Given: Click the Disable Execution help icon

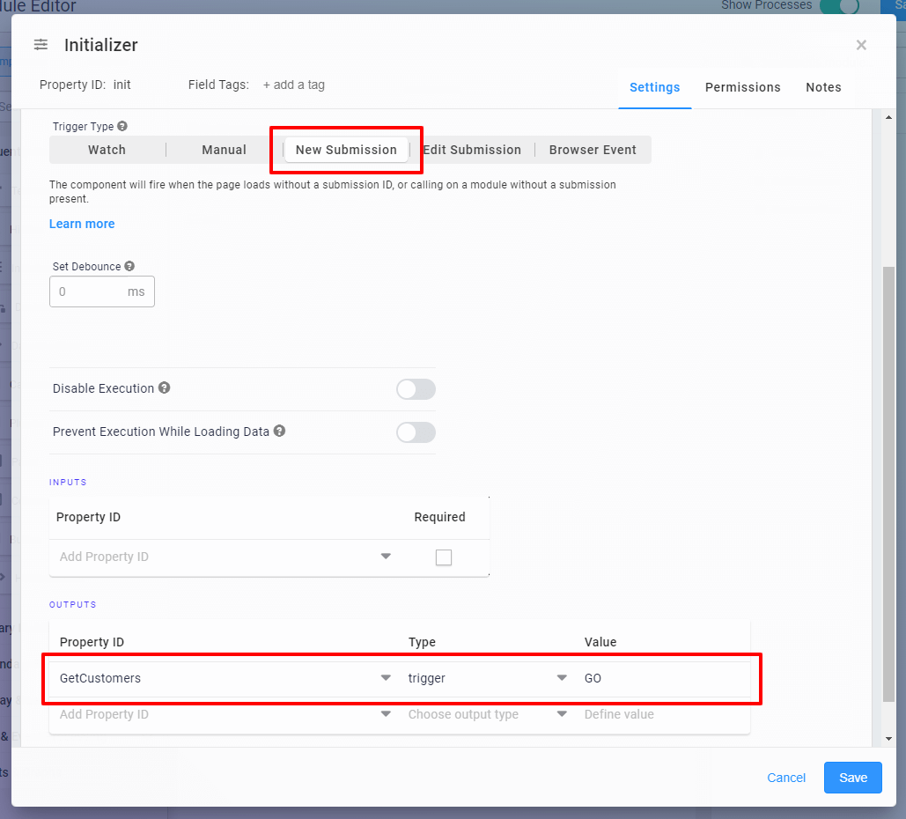Looking at the screenshot, I should pyautogui.click(x=164, y=388).
